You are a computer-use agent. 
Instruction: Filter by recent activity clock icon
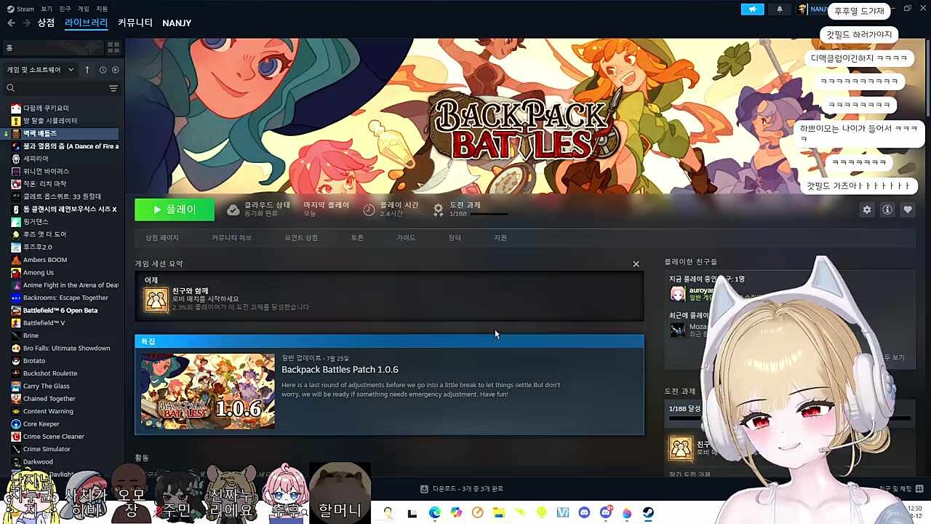point(103,70)
